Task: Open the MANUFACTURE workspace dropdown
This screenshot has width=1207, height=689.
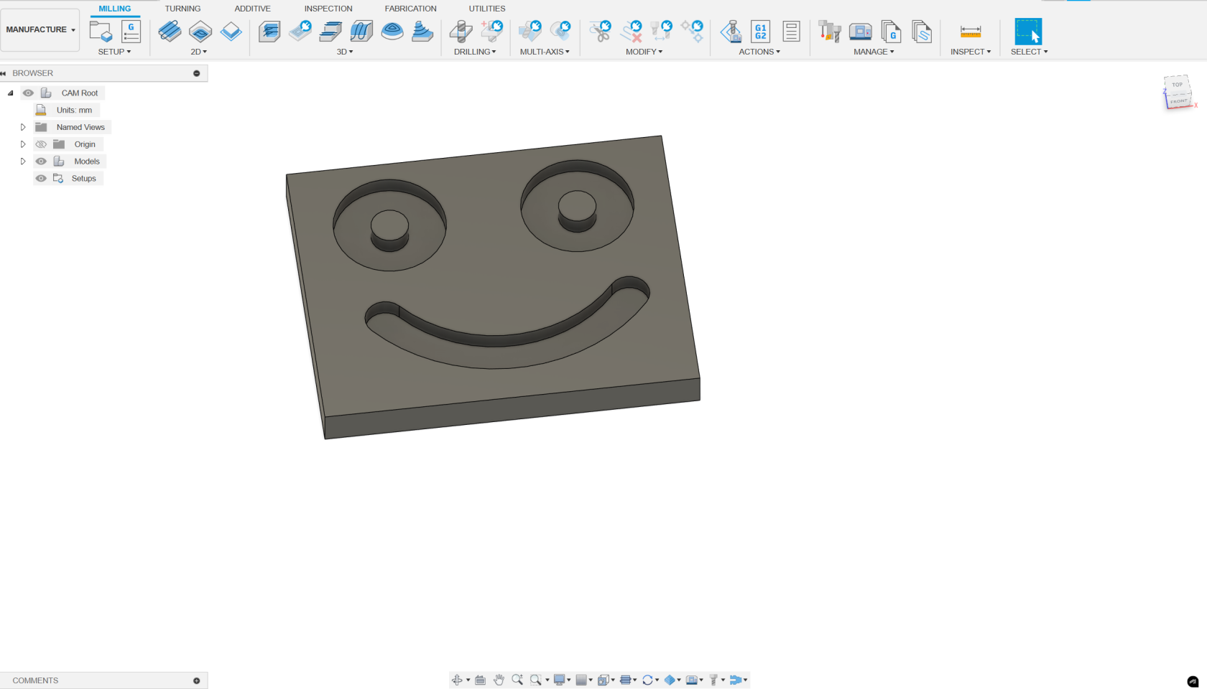Action: (x=40, y=29)
